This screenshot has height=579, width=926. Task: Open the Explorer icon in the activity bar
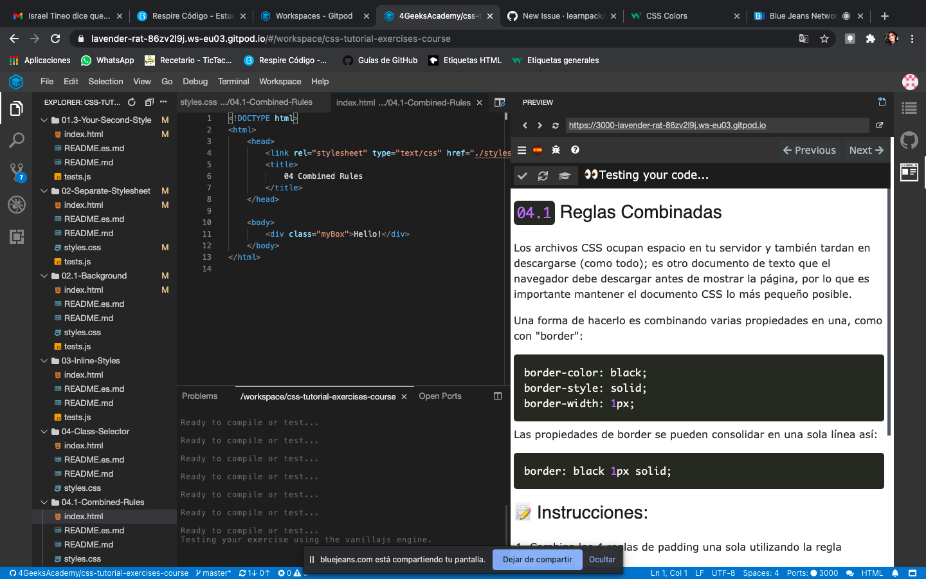coord(16,109)
